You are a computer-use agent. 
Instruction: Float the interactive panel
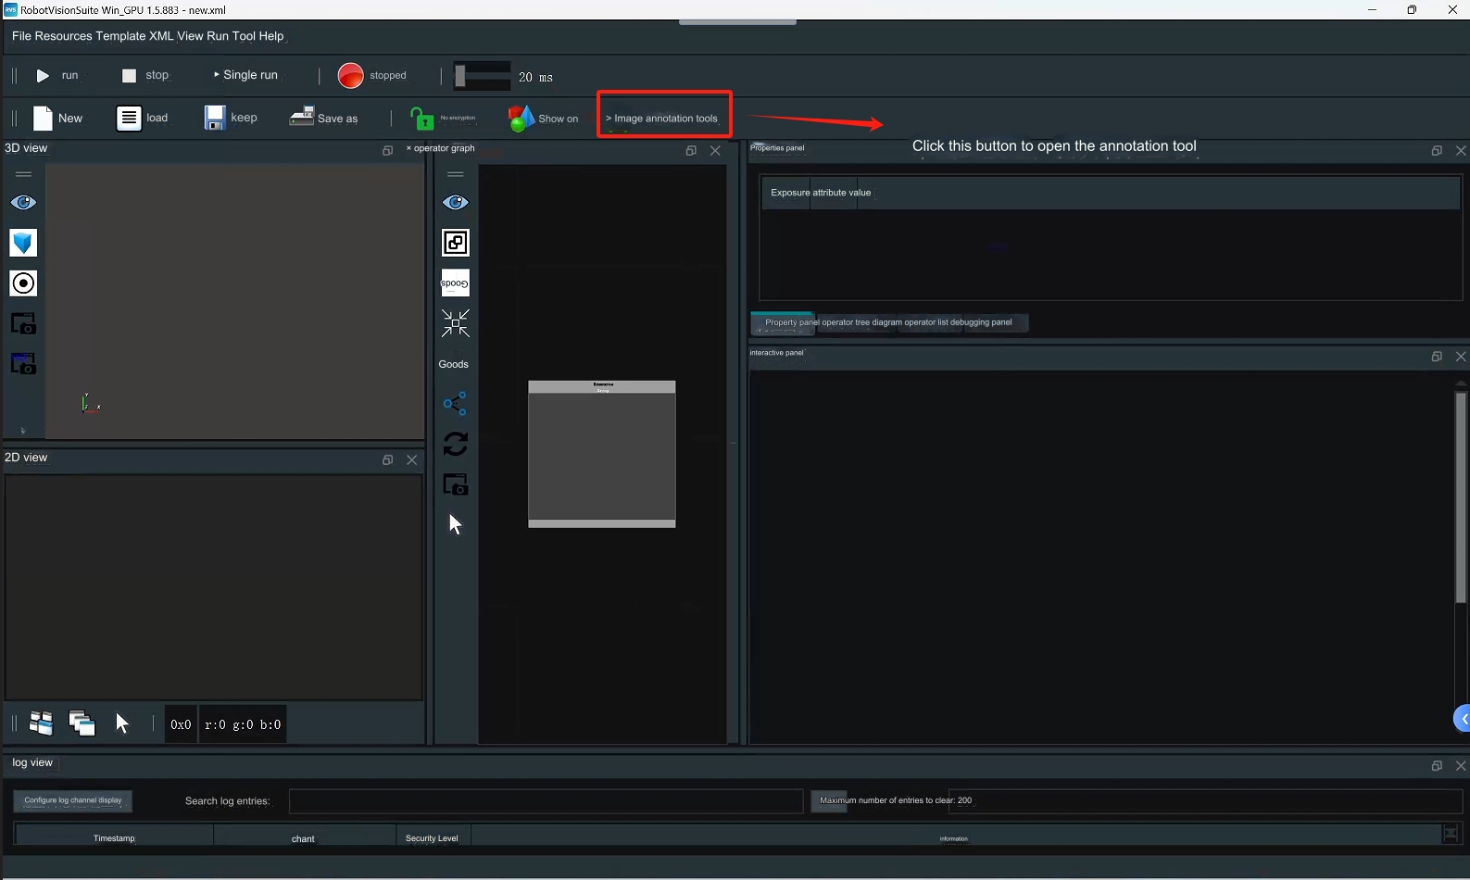1437,356
